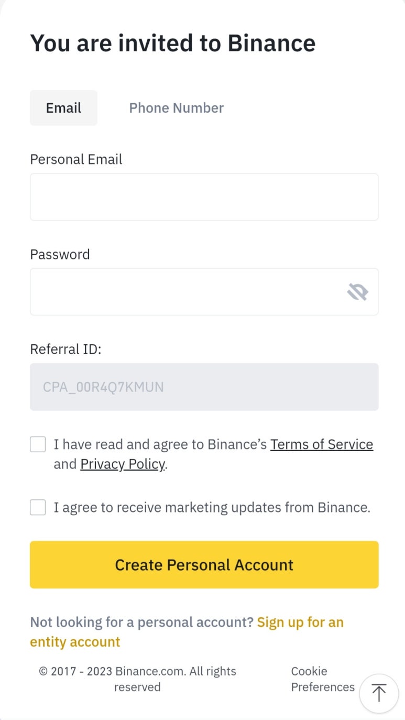405x720 pixels.
Task: Click the "Personal Email" field label
Action: click(x=76, y=159)
